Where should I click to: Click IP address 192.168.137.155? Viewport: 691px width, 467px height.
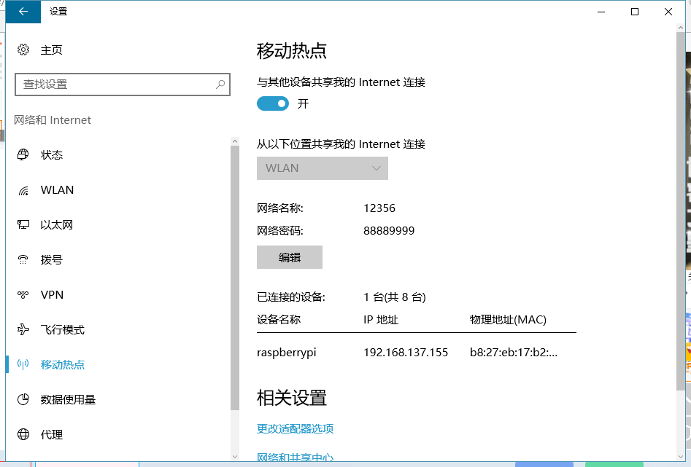click(x=406, y=352)
